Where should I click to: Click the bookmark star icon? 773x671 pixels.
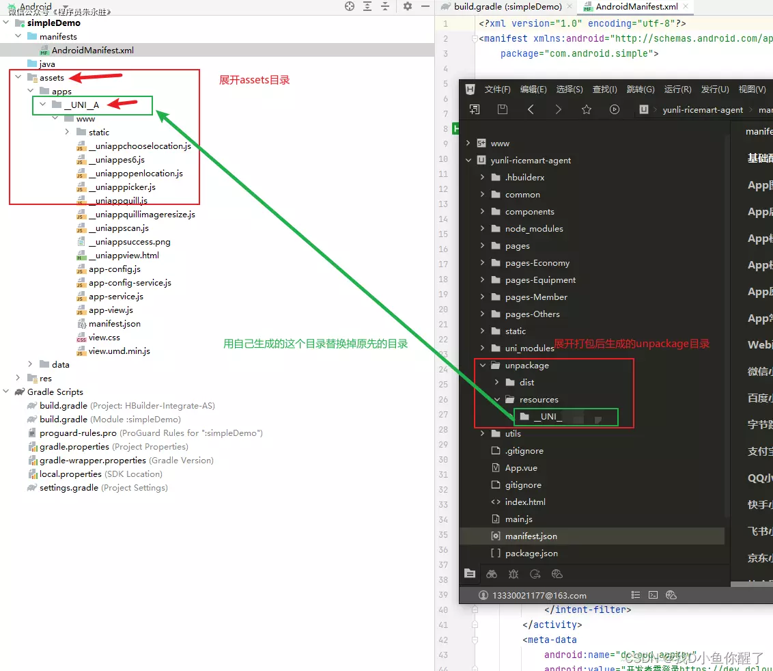click(586, 109)
